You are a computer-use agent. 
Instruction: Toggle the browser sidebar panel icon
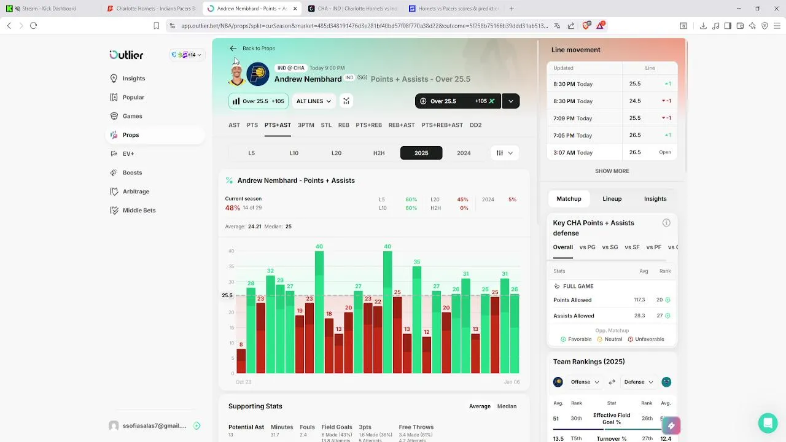(728, 26)
